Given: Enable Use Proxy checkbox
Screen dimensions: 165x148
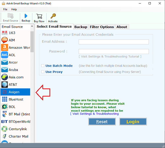Looking at the screenshot, I should (43, 72).
